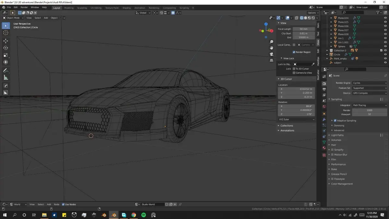Select the Transform tool
This screenshot has width=389, height=219.
coord(6,62)
